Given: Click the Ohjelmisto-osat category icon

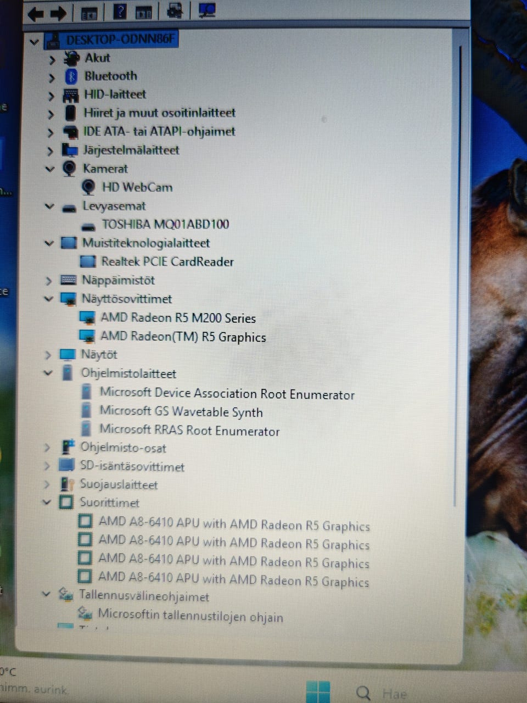Looking at the screenshot, I should [x=67, y=447].
